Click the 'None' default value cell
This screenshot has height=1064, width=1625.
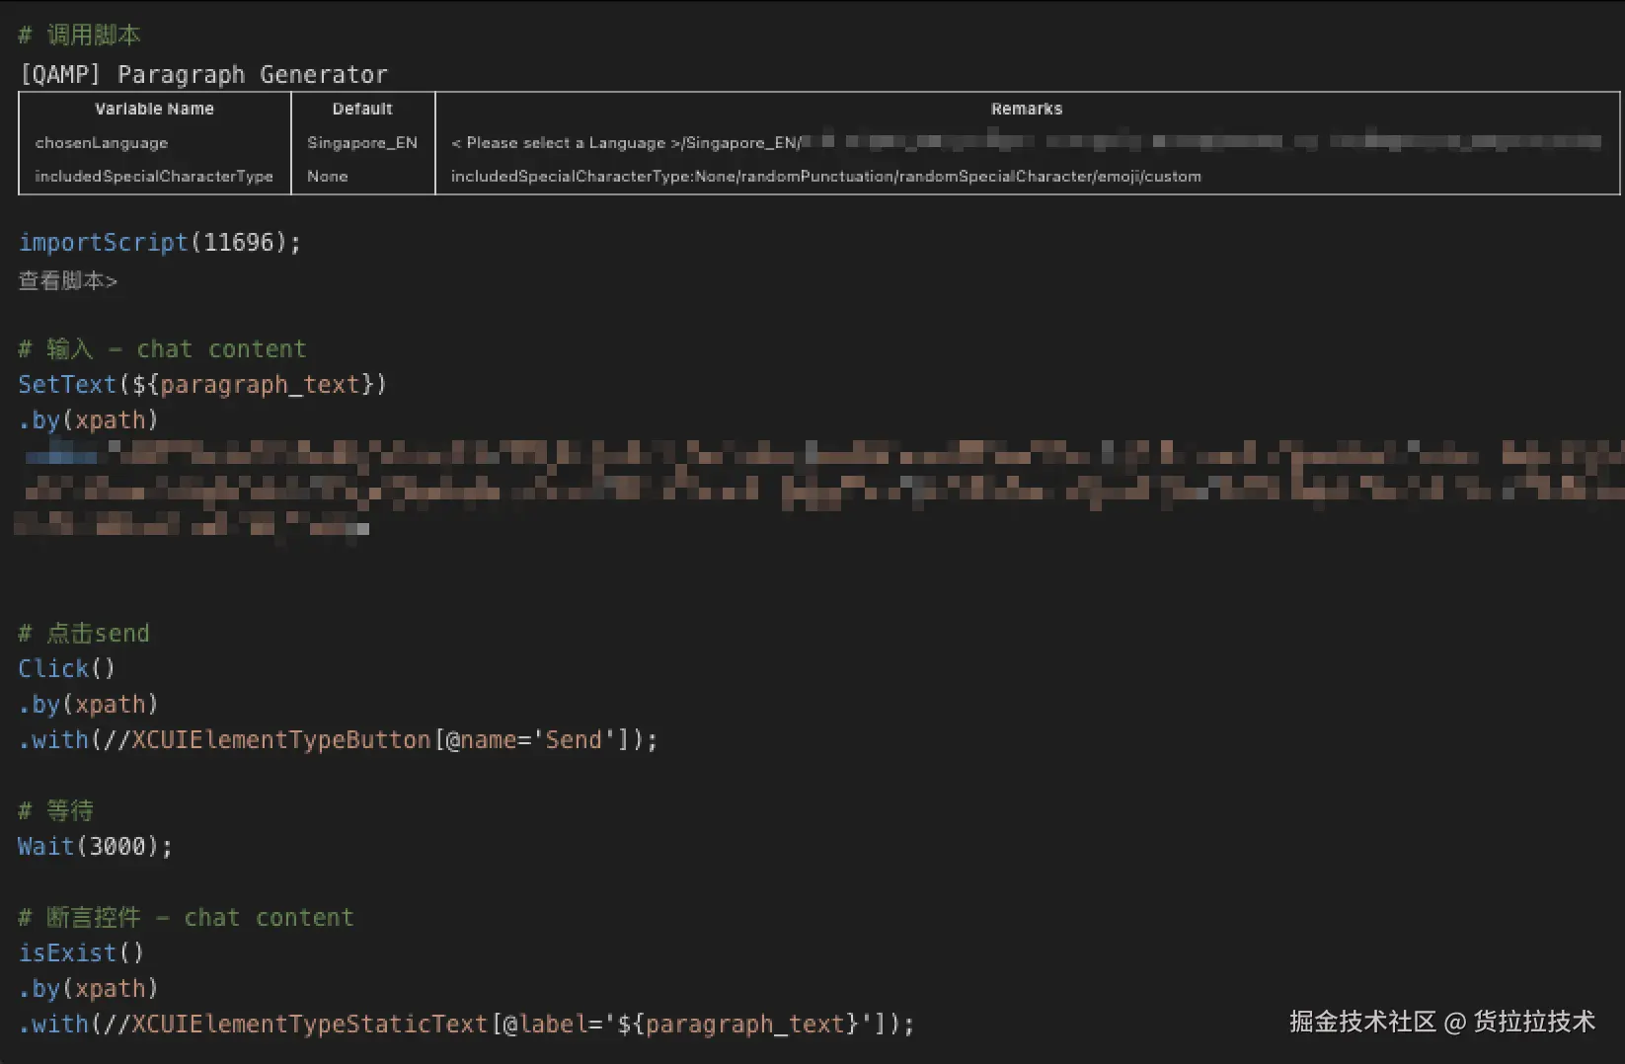pos(328,177)
